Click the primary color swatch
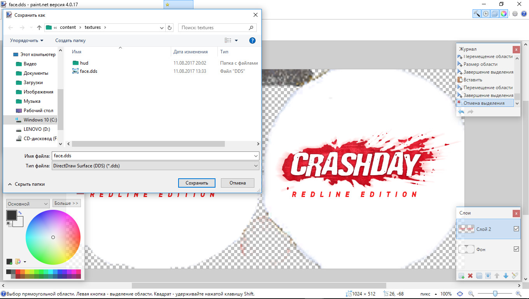This screenshot has height=299, width=529. (x=12, y=215)
